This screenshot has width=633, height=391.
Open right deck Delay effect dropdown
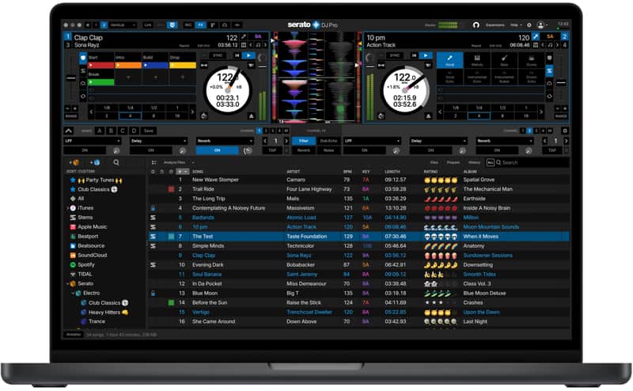pyautogui.click(x=438, y=141)
